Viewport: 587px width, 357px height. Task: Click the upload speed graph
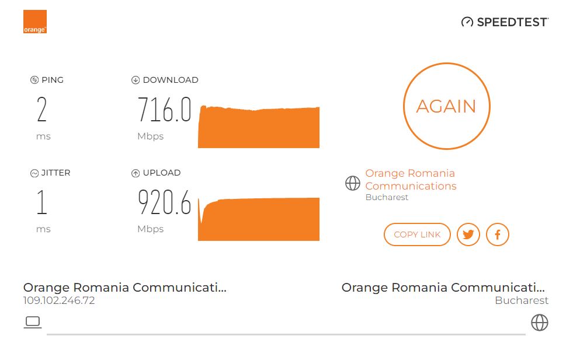(x=259, y=219)
